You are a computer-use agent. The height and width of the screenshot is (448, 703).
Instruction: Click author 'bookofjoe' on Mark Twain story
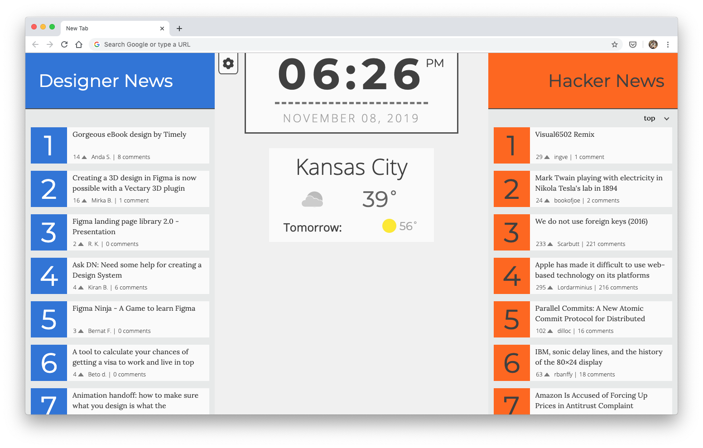click(567, 201)
